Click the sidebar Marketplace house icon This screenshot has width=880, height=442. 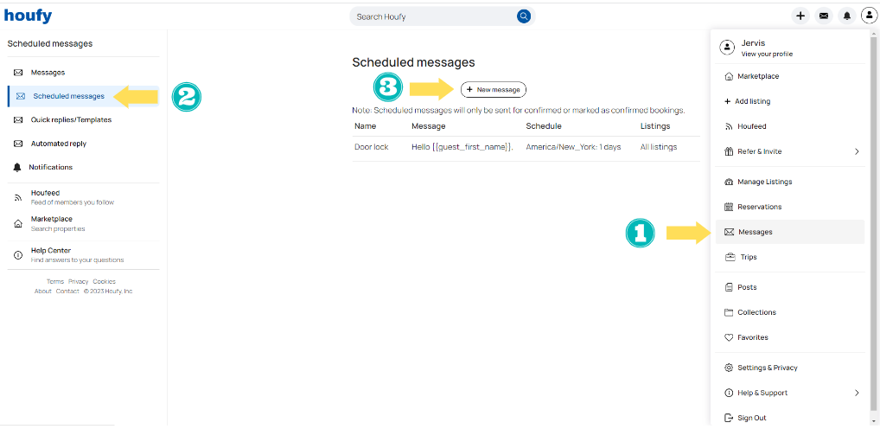click(18, 223)
